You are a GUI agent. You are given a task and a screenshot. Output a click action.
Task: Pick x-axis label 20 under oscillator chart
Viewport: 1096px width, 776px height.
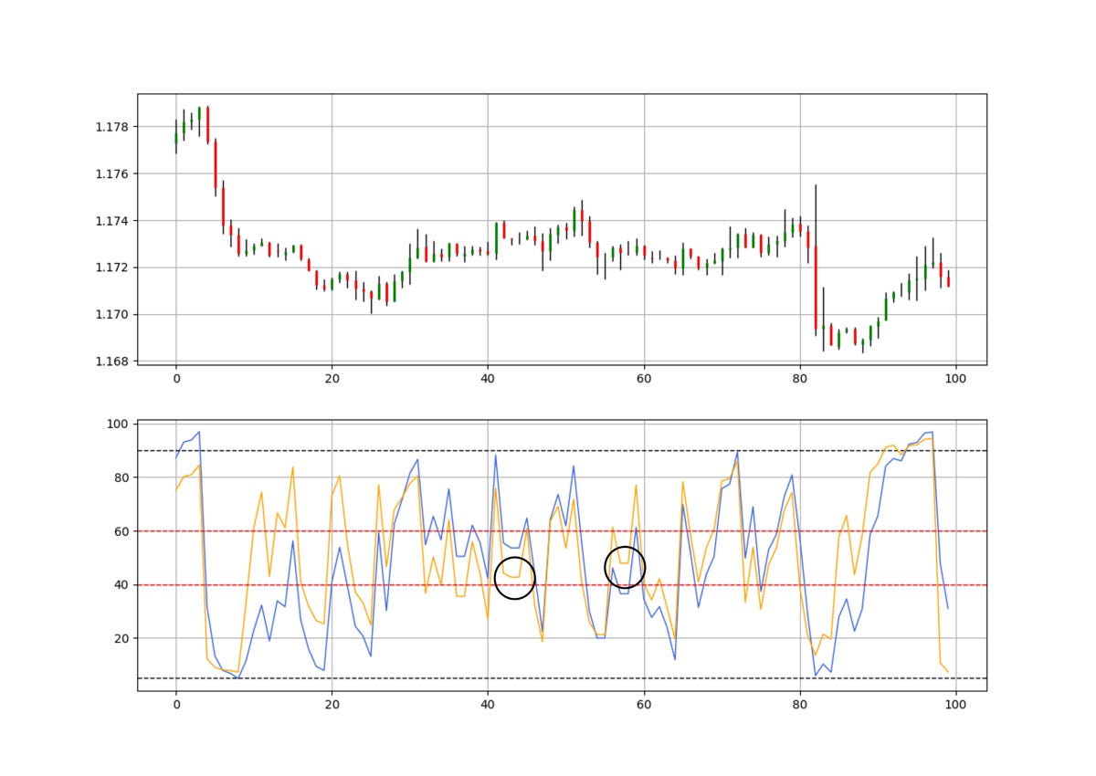click(x=332, y=705)
